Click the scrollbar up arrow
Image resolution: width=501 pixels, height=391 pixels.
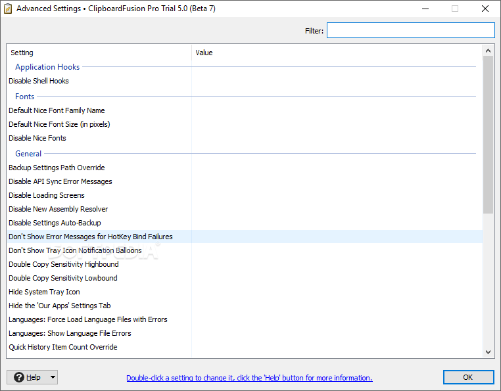(488, 51)
